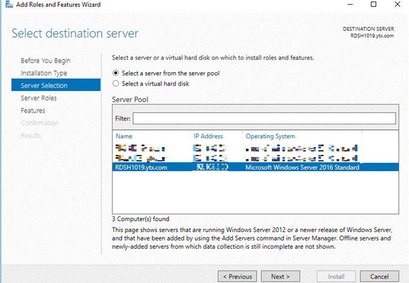Close the Add Roles and Features Wizard
Viewport: 409px width, 283px height.
tap(397, 4)
